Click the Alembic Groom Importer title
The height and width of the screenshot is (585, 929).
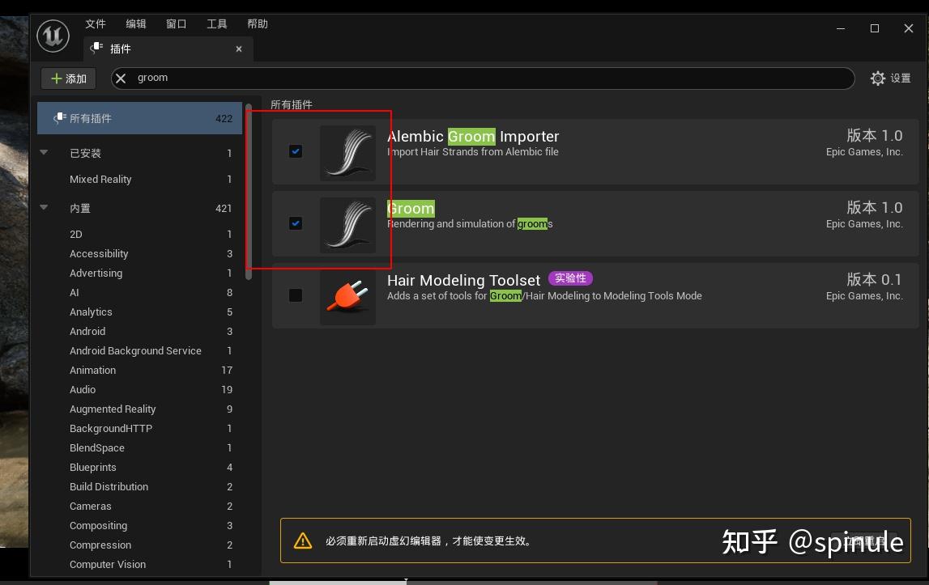pos(473,137)
